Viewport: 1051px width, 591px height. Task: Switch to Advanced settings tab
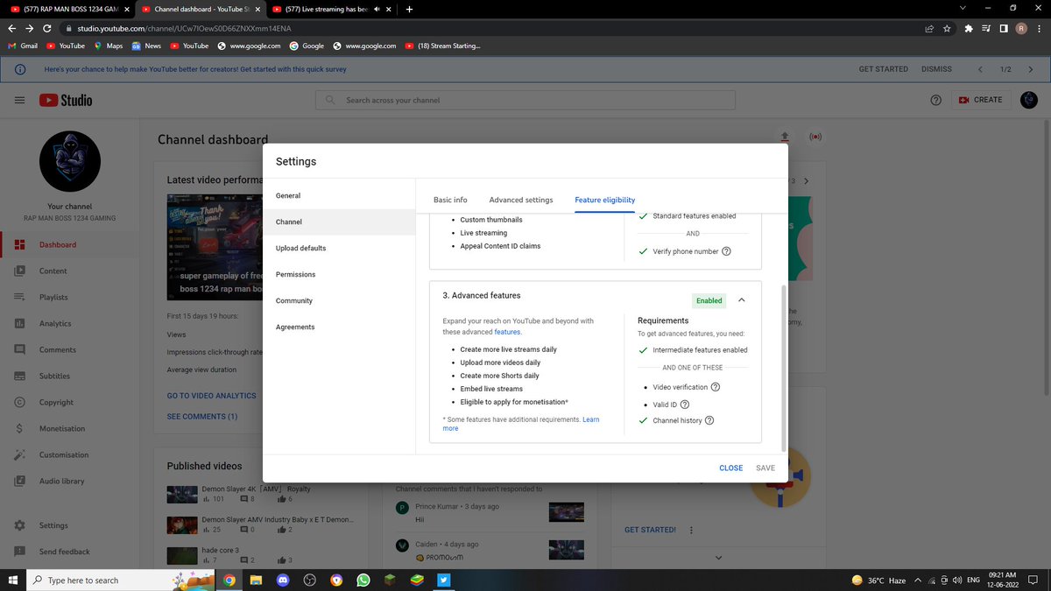click(x=521, y=201)
